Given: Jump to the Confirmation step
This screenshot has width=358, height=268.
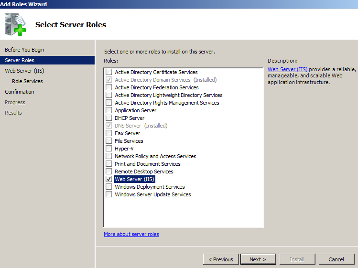Looking at the screenshot, I should pos(20,92).
